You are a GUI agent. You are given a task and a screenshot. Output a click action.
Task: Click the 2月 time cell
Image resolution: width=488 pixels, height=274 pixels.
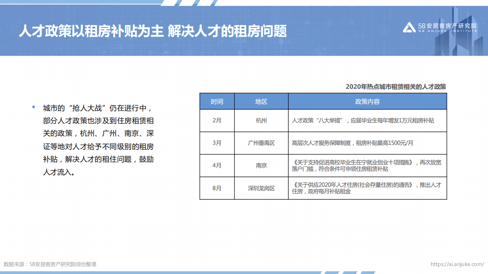[216, 120]
